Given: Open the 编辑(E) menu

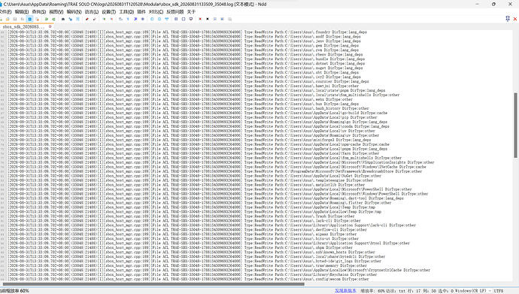Looking at the screenshot, I should 22,11.
